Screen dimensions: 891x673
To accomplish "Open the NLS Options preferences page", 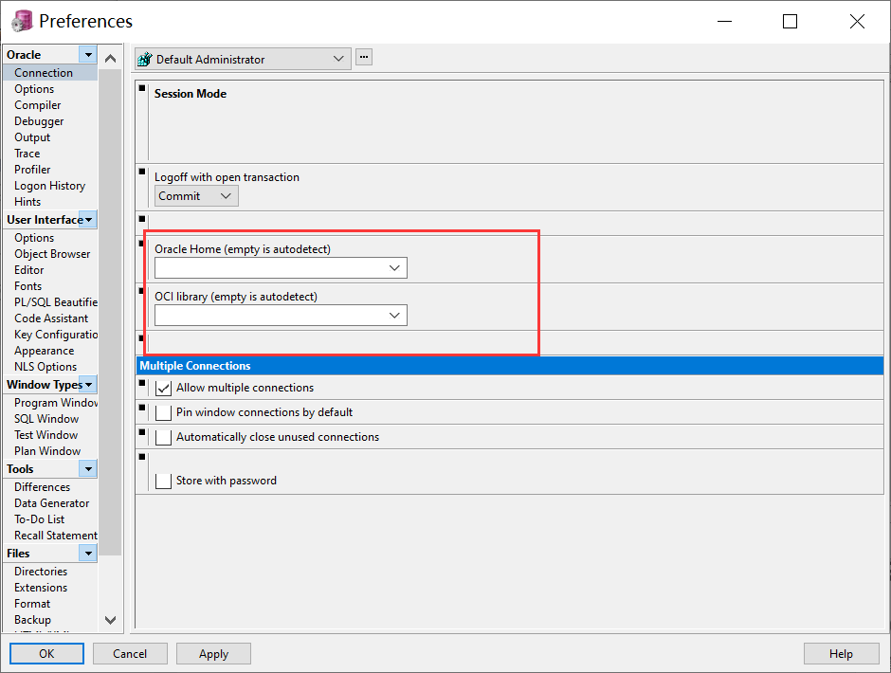I will point(45,367).
